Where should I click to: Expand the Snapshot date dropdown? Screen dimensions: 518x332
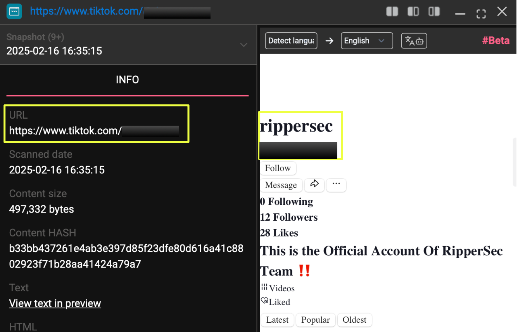tap(243, 45)
